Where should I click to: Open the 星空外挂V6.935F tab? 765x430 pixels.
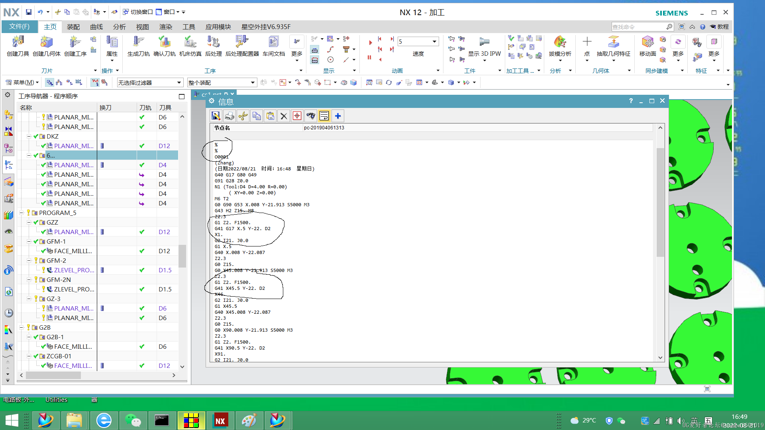pos(266,27)
